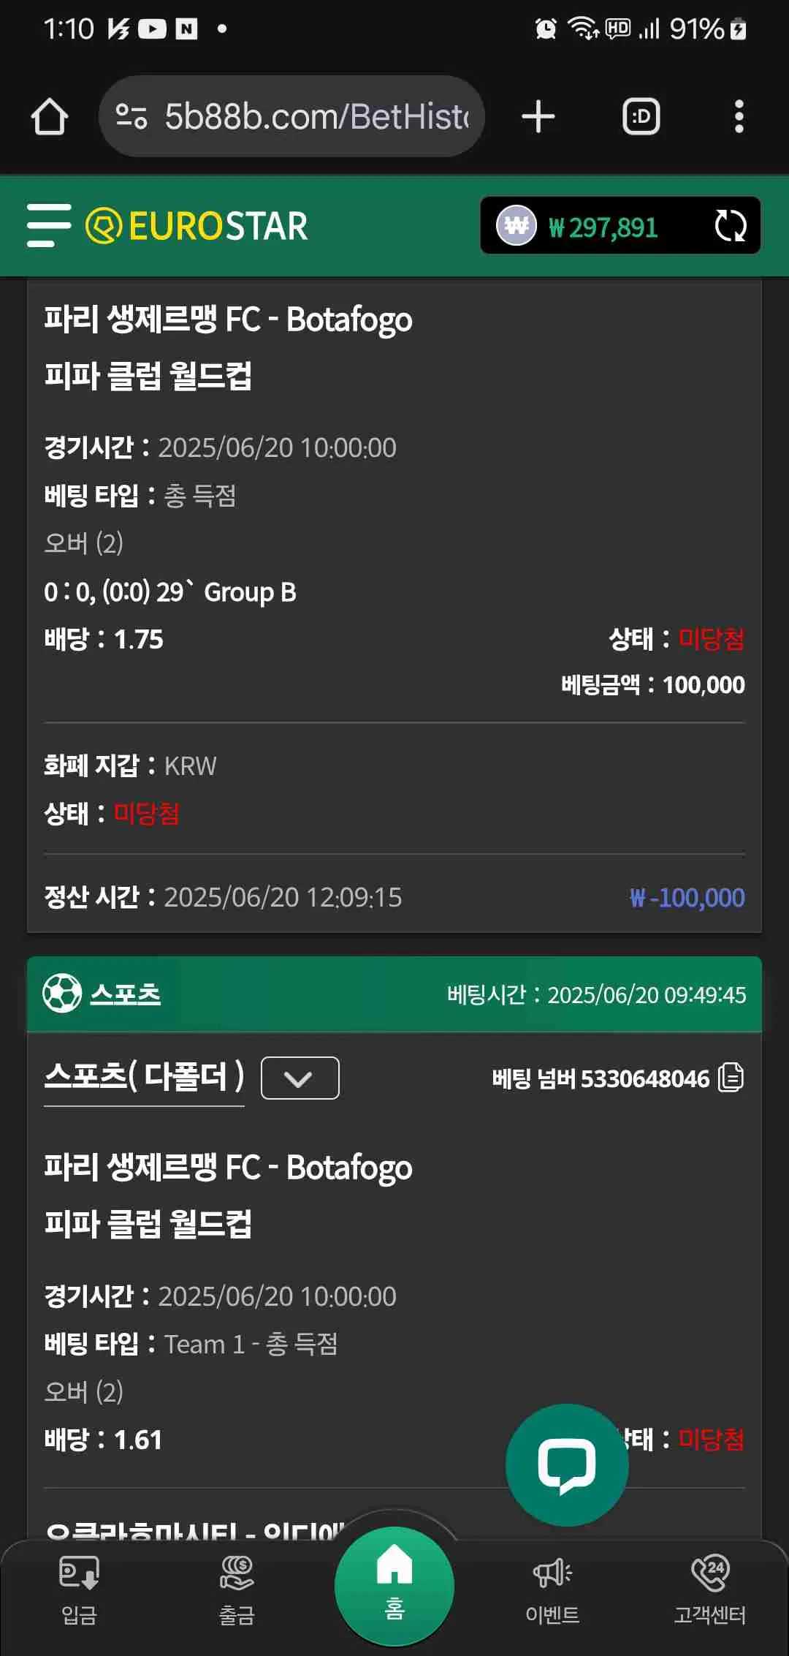Viewport: 789px width, 1656px height.
Task: Open site info icon in the address bar
Action: 132,116
